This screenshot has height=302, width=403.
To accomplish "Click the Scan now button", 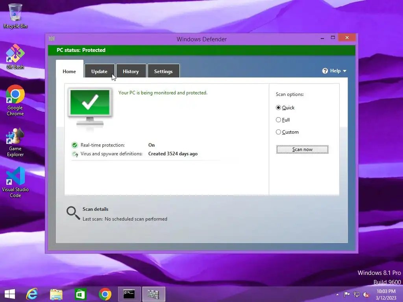I will coord(302,149).
